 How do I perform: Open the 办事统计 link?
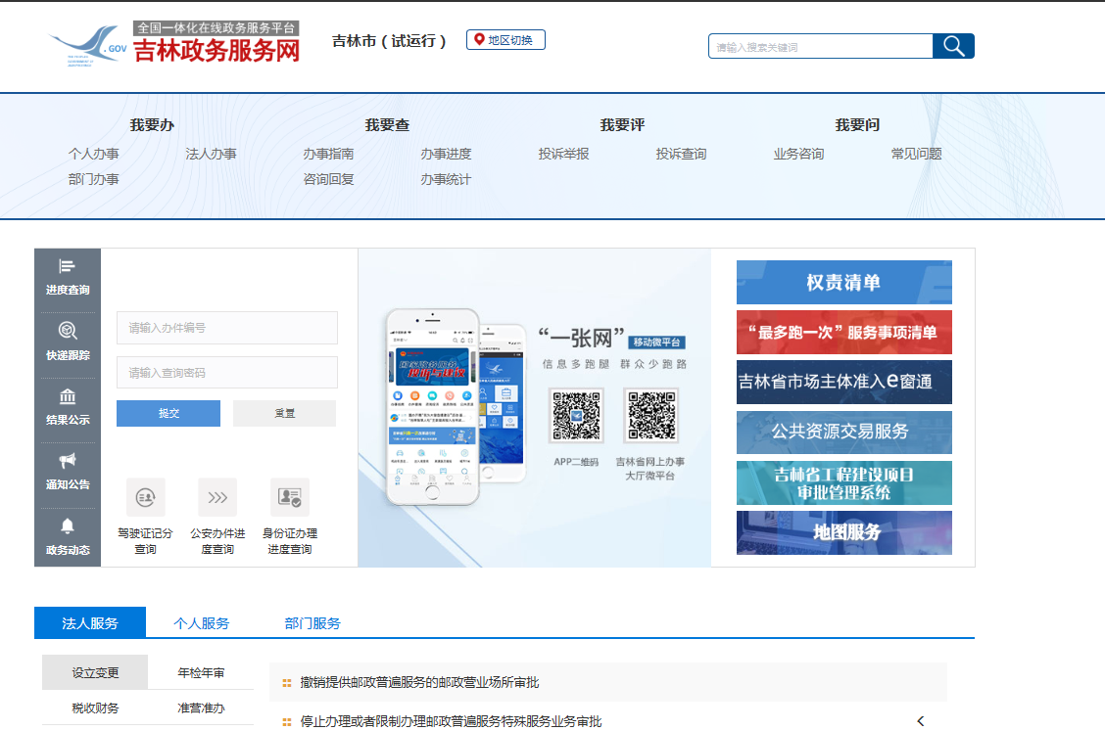pyautogui.click(x=446, y=179)
